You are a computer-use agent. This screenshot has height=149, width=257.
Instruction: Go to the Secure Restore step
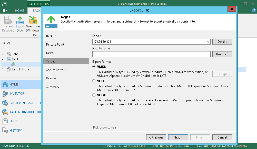click(56, 70)
